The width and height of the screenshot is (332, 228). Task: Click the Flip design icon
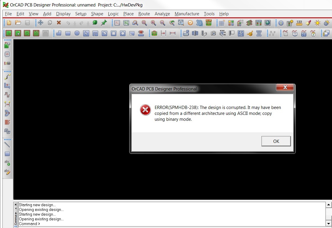[209, 23]
